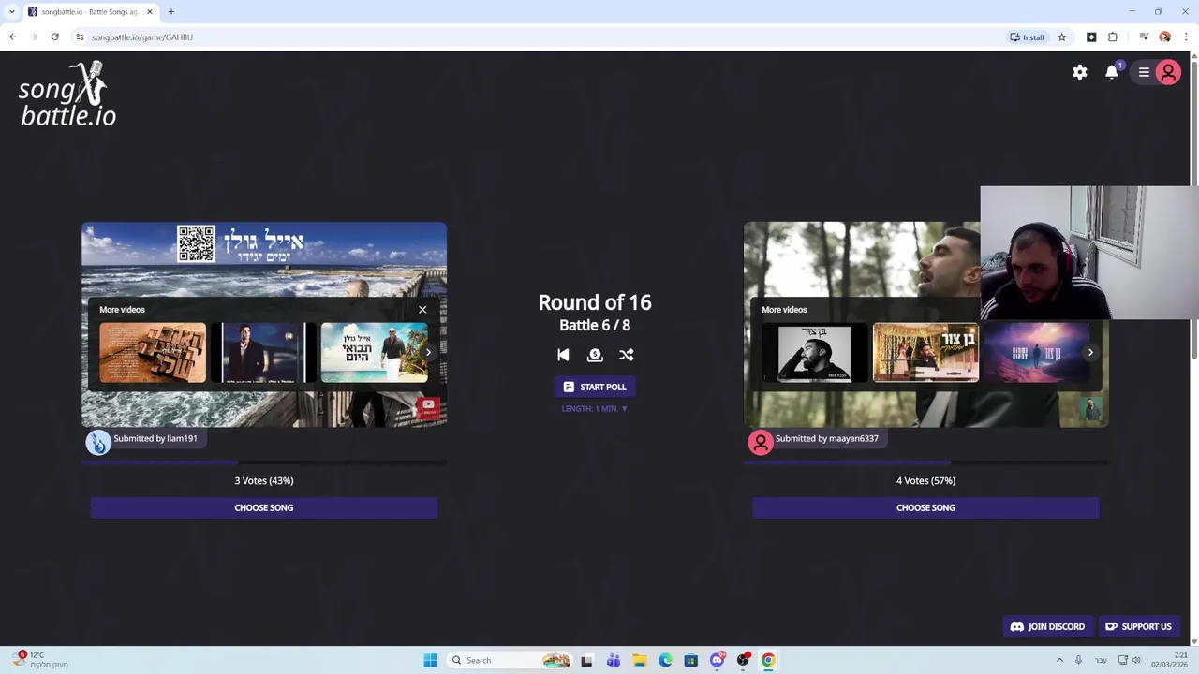Screen dimensions: 1199x674
Task: Open the dark-suit man thumbnail in left More videos
Action: point(263,353)
